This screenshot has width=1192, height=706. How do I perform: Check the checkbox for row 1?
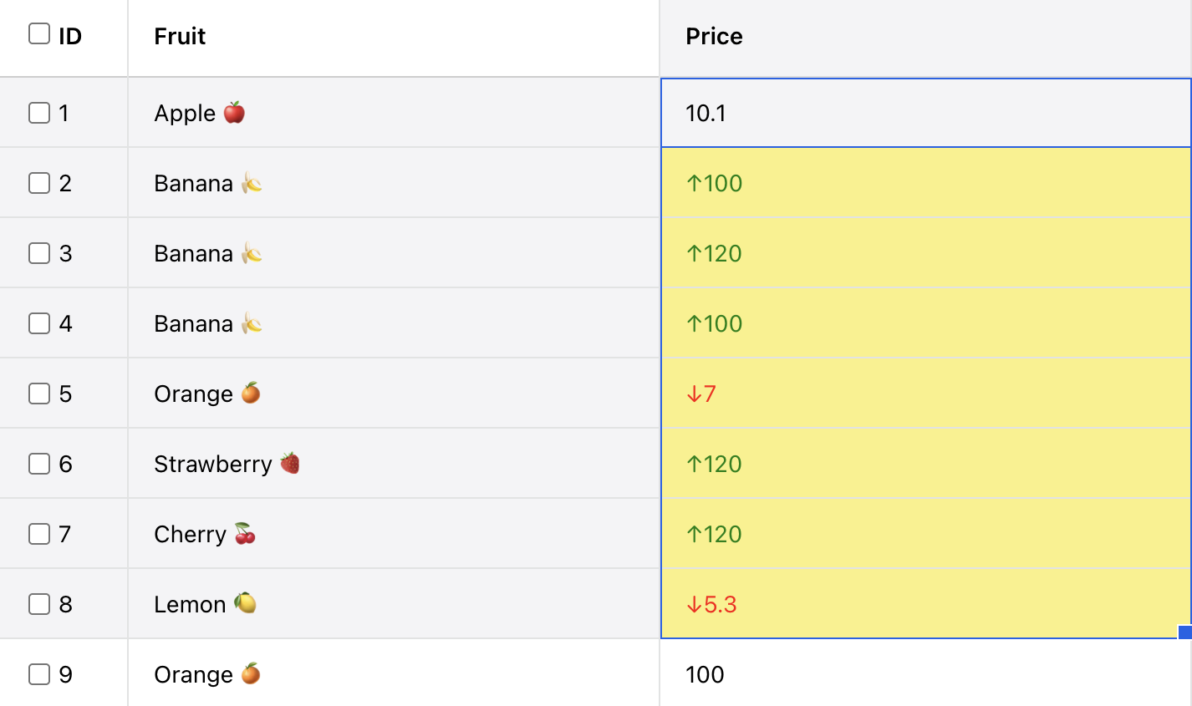[39, 113]
